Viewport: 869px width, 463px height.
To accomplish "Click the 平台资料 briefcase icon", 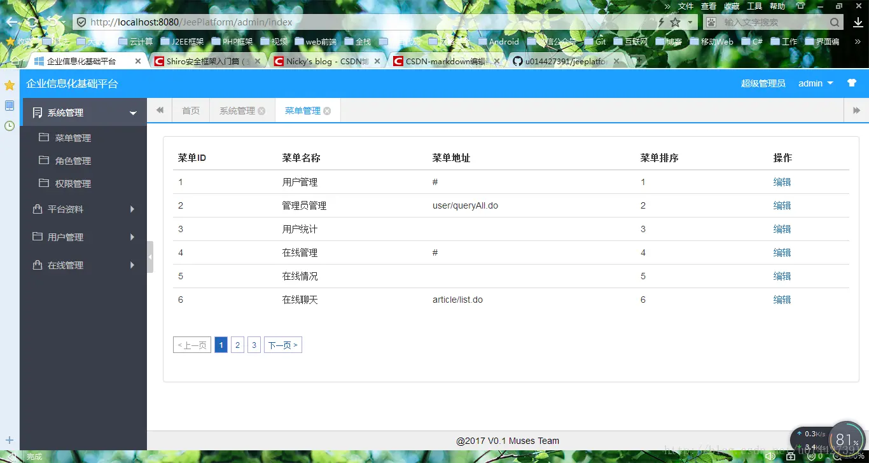I will point(36,209).
